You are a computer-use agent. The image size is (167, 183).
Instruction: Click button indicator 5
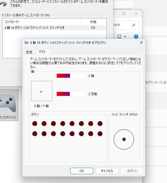(x=72, y=124)
